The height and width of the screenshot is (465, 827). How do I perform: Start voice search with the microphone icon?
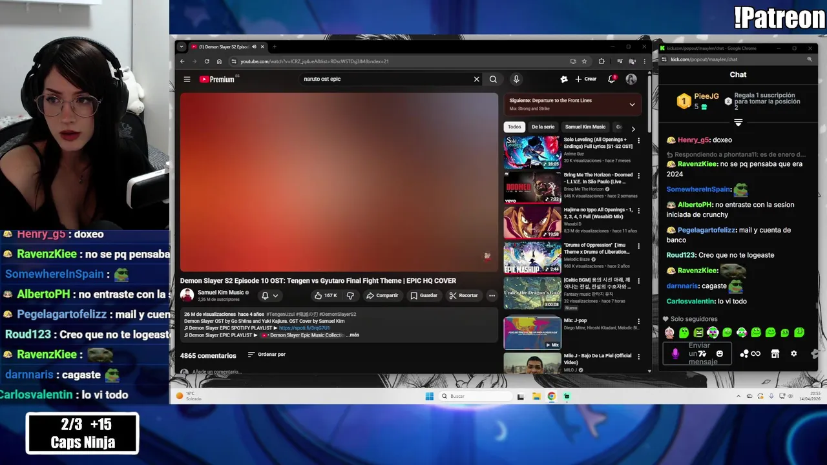click(x=516, y=79)
